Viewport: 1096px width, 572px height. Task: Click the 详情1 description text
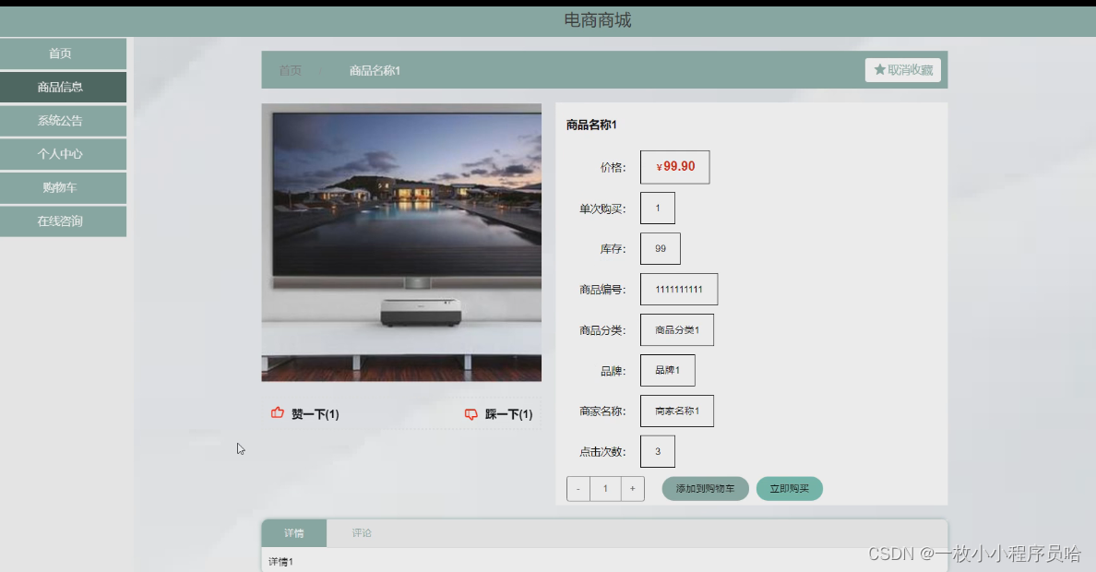[281, 562]
